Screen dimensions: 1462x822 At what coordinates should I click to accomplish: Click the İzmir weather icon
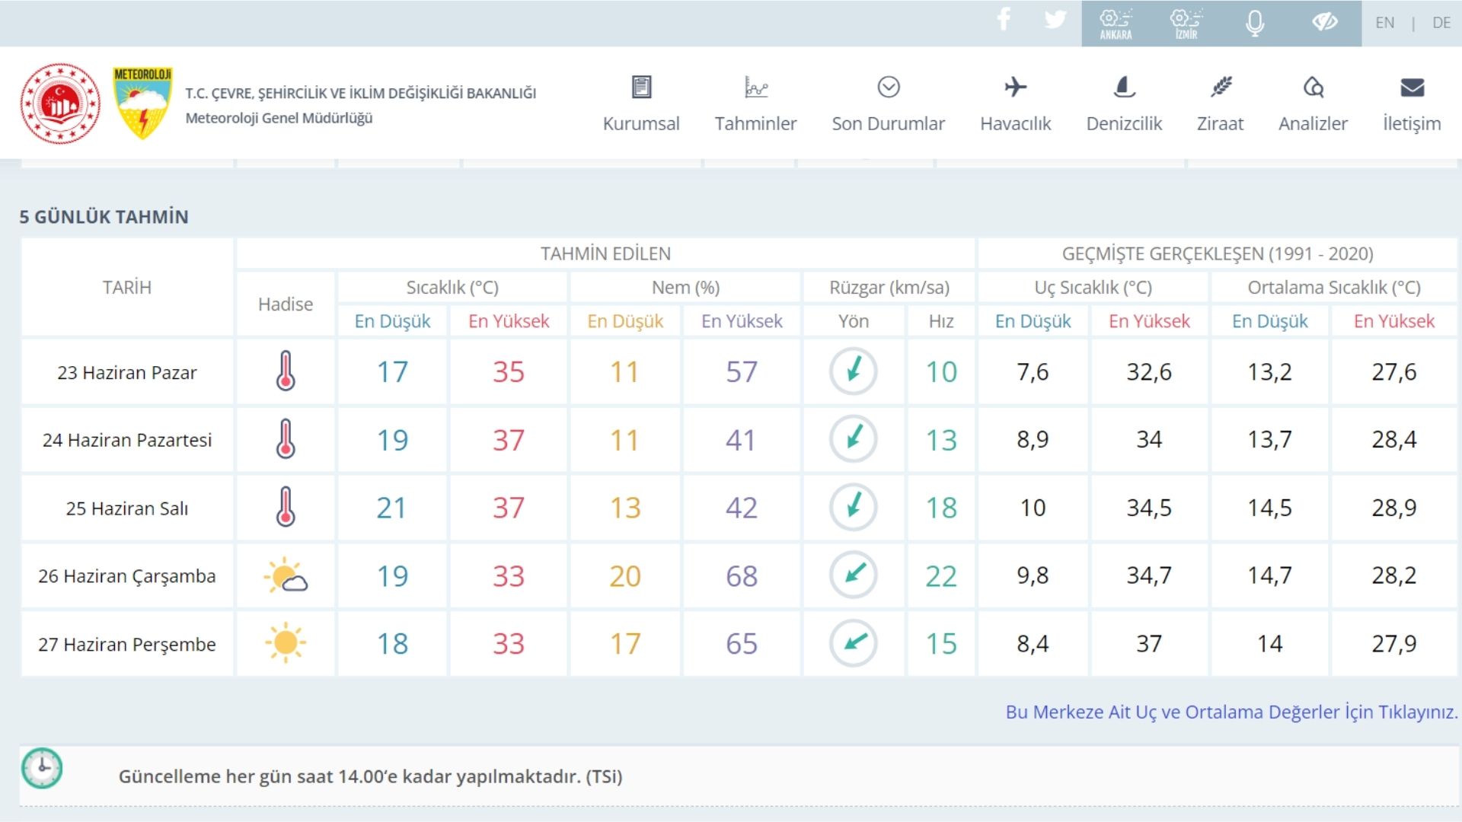1186,24
